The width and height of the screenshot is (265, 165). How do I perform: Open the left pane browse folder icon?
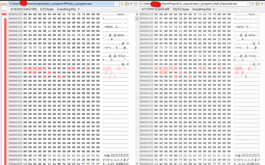coord(127,4)
